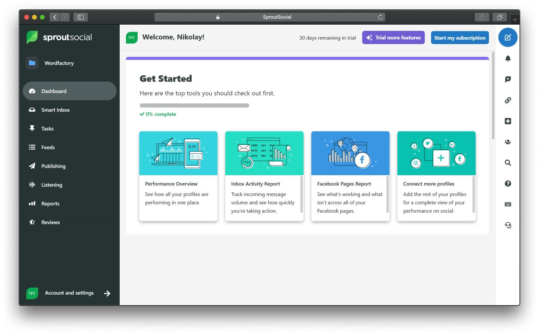539x334 pixels.
Task: Click Trial more features button
Action: point(393,37)
